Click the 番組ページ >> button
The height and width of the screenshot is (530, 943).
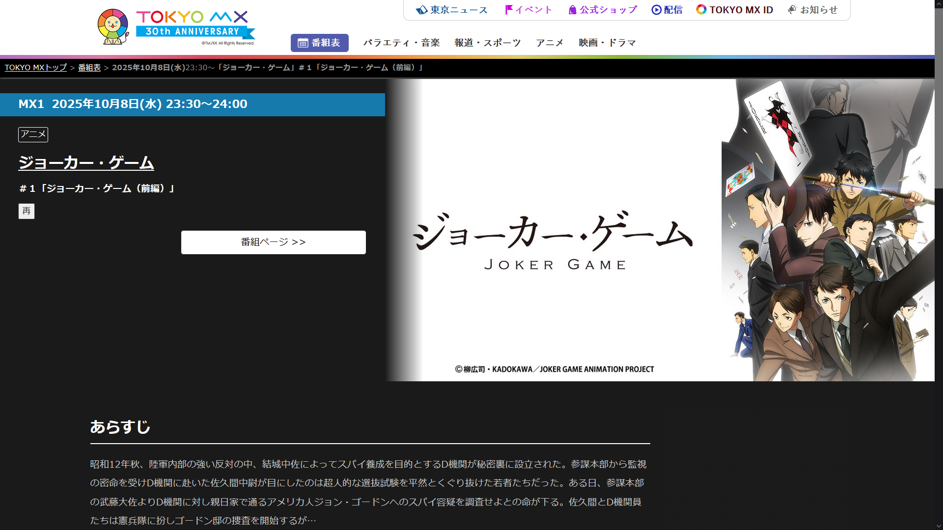[x=273, y=242]
